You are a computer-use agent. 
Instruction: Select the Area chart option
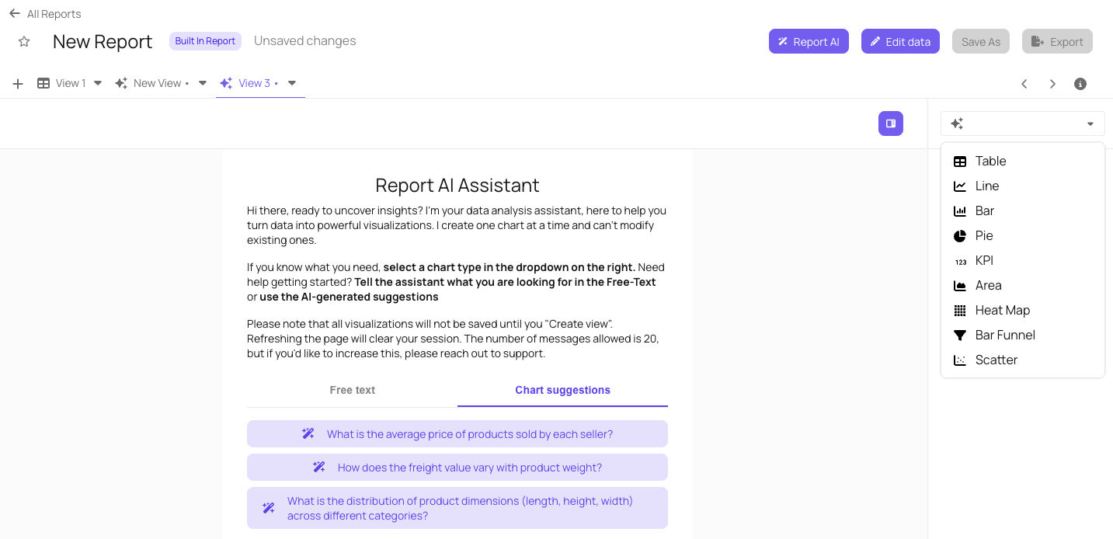pyautogui.click(x=988, y=285)
